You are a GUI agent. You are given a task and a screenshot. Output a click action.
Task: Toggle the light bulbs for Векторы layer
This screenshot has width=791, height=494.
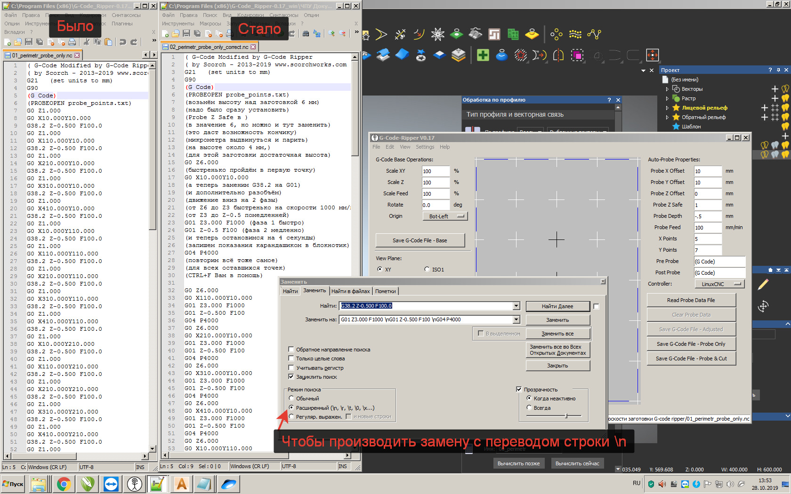point(785,89)
